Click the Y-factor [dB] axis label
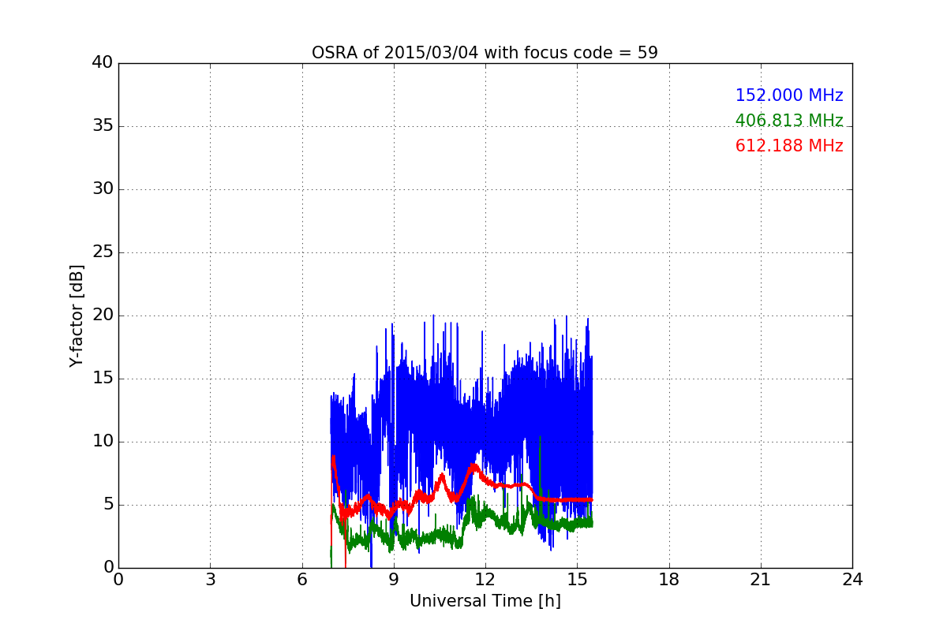The width and height of the screenshot is (947, 631). click(77, 315)
